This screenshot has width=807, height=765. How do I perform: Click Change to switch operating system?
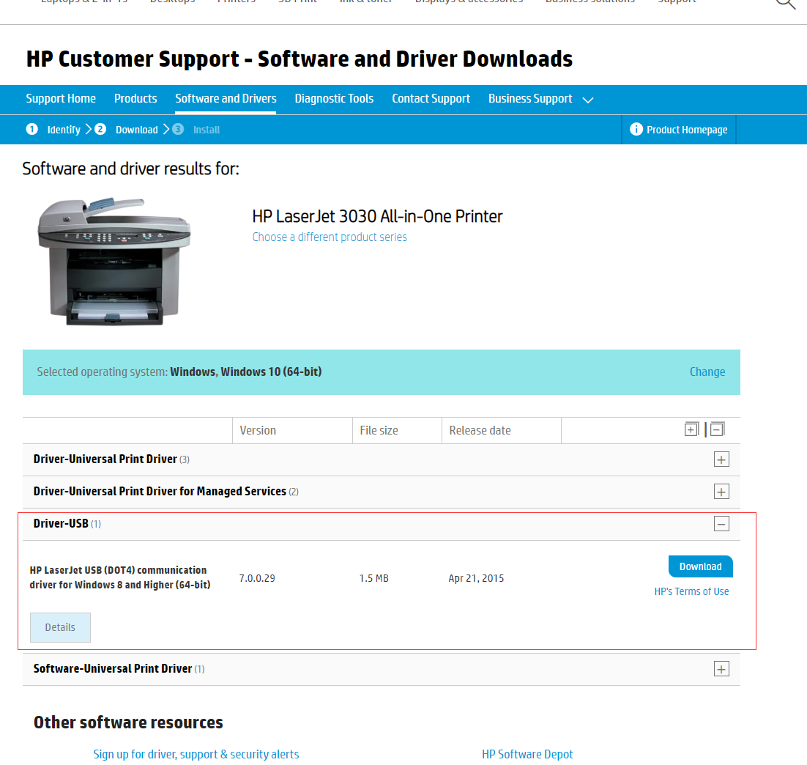(x=707, y=372)
